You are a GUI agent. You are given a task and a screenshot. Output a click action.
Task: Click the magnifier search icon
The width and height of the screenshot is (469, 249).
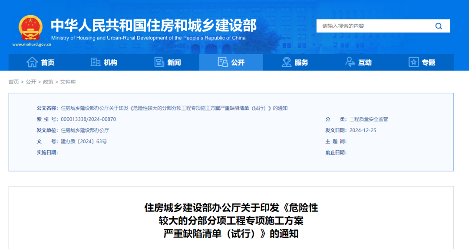click(439, 26)
